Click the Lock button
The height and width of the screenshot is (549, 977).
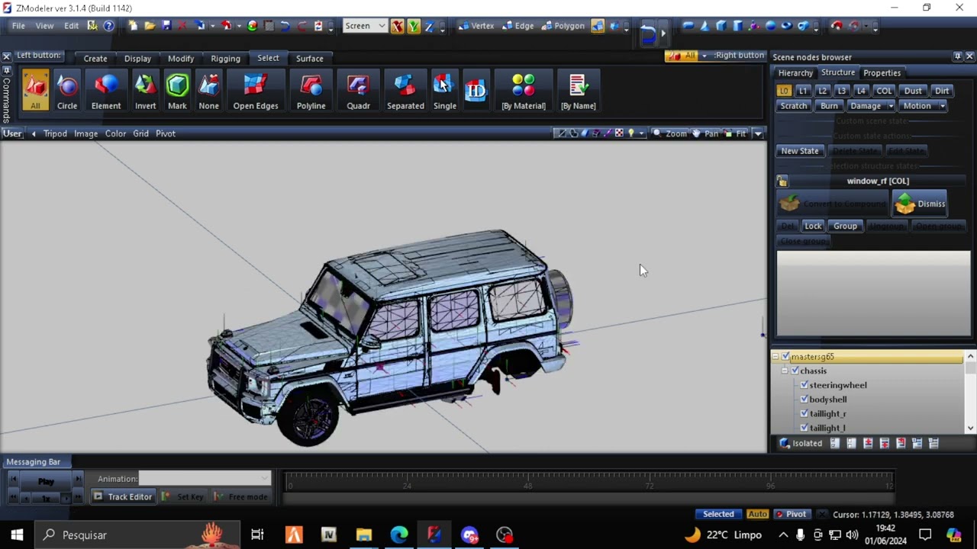(x=813, y=226)
